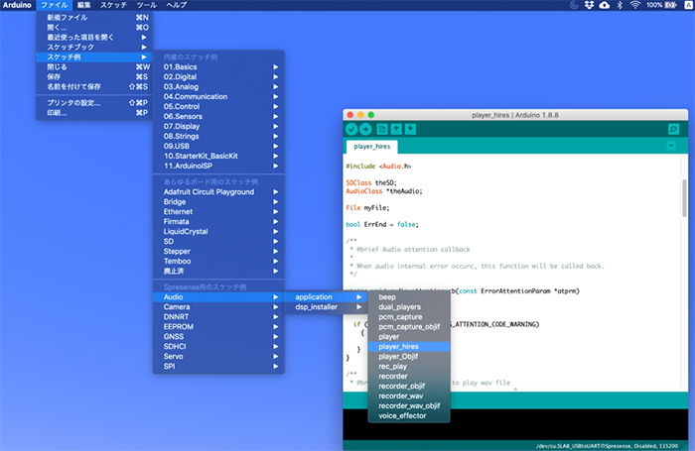Select 新規ファイル menu entry
Screen dimensions: 695x451
(94, 17)
